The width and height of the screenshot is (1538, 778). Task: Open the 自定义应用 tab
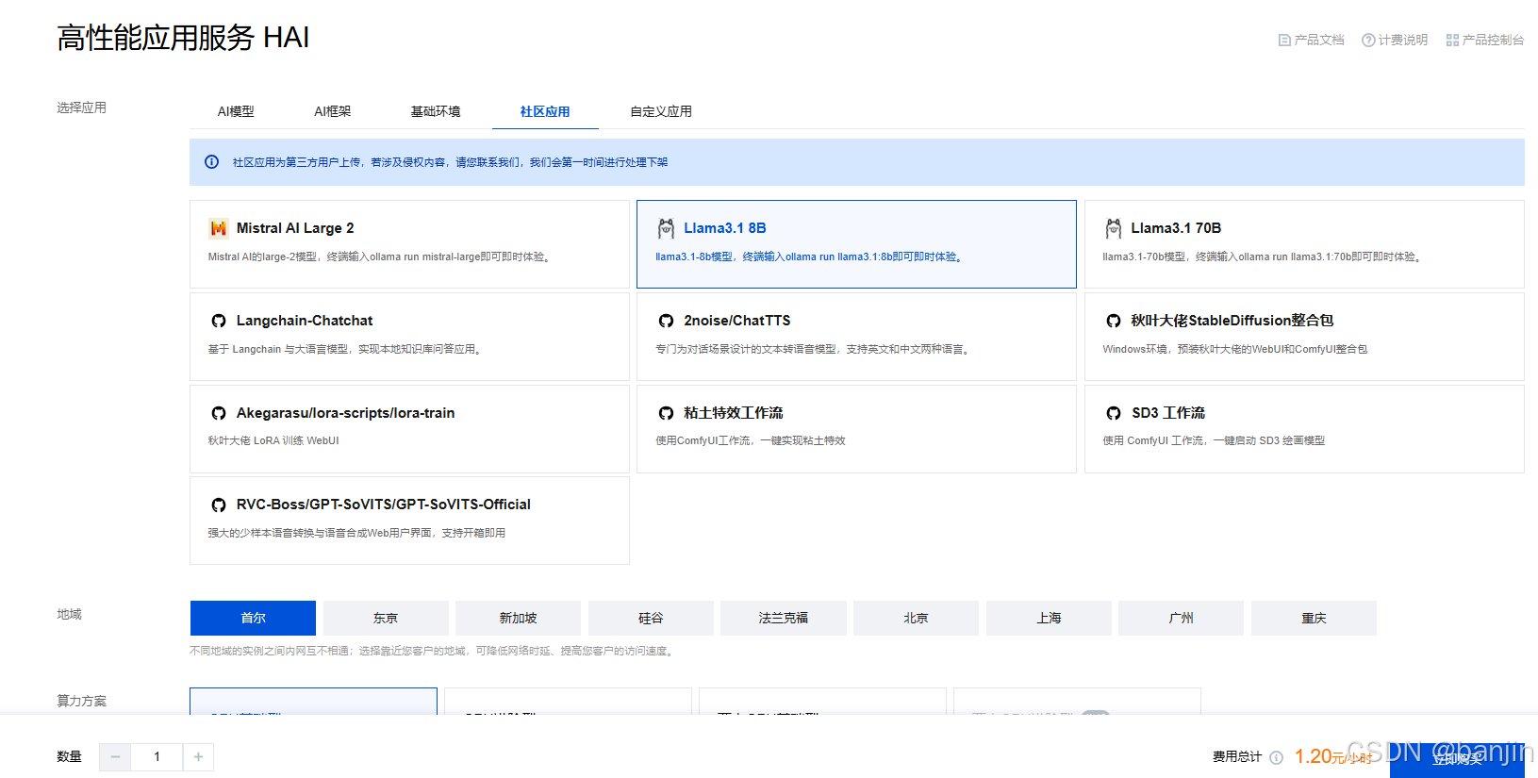[x=661, y=111]
